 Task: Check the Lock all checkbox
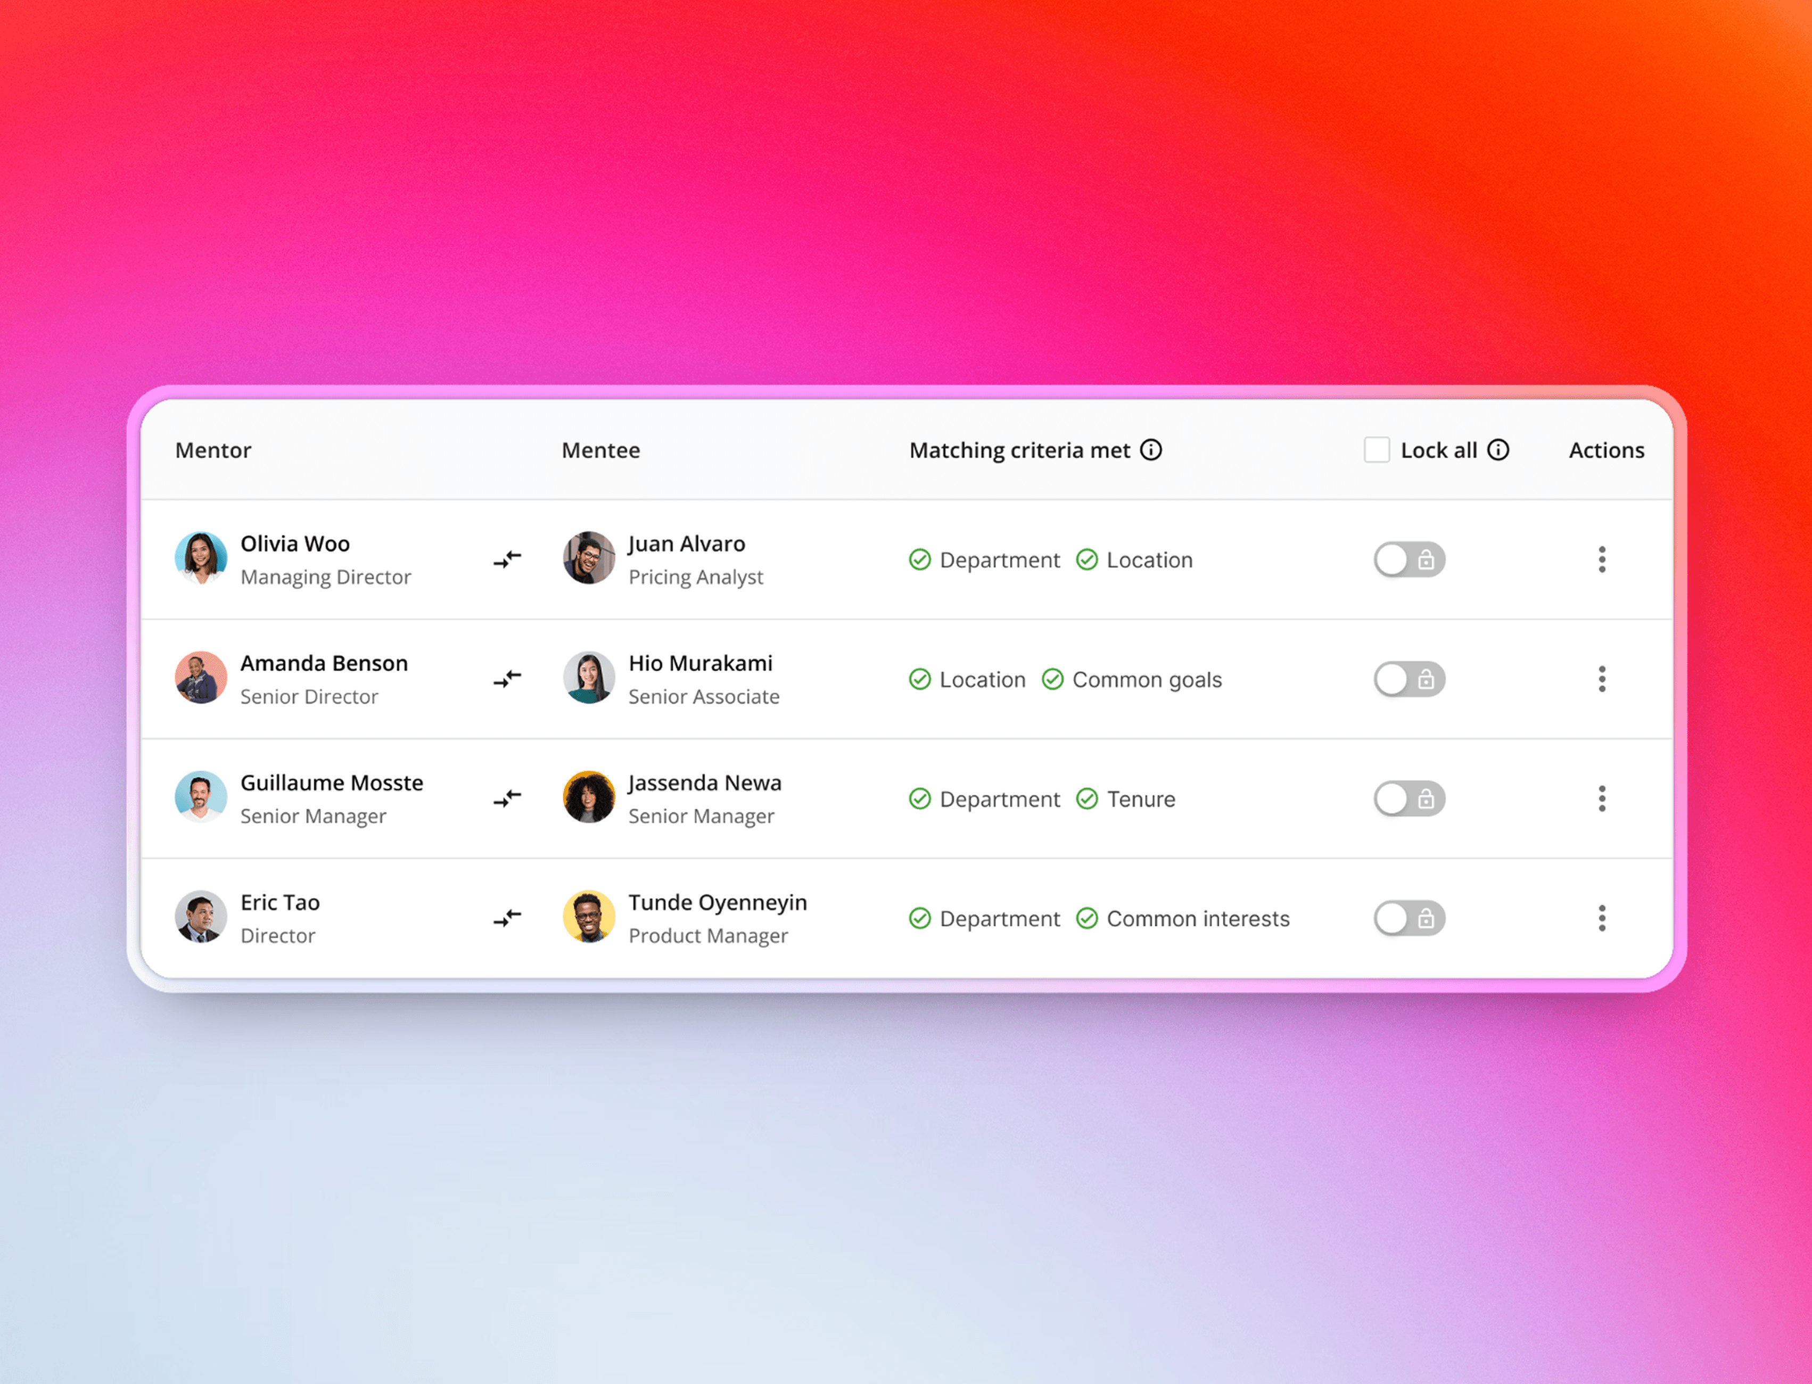pyautogui.click(x=1376, y=450)
